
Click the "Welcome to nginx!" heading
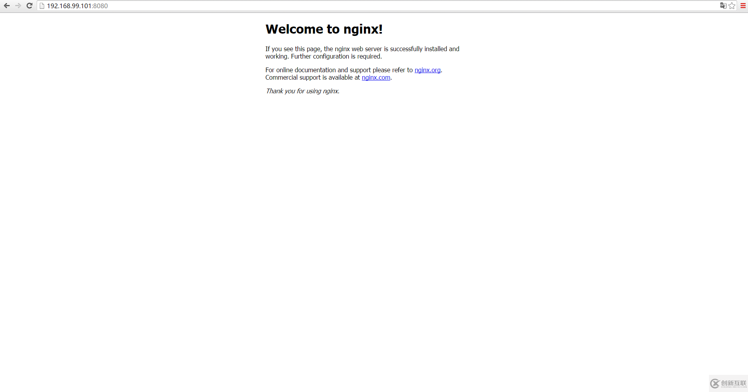[324, 29]
